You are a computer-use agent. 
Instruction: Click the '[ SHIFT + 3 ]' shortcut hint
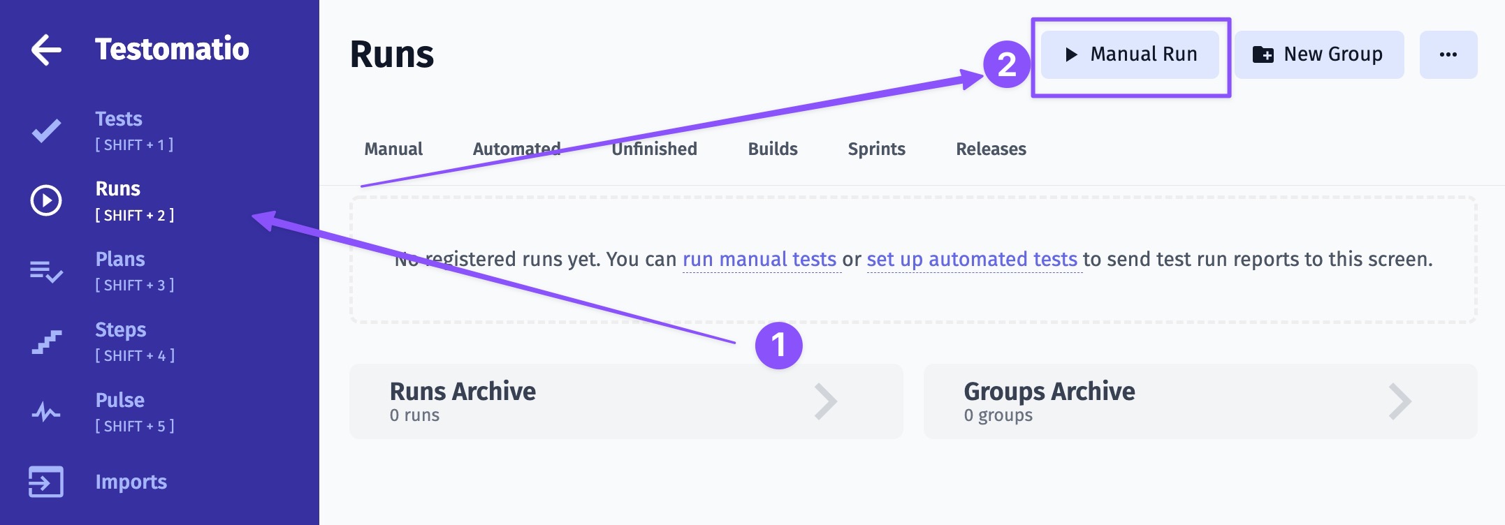tap(134, 286)
